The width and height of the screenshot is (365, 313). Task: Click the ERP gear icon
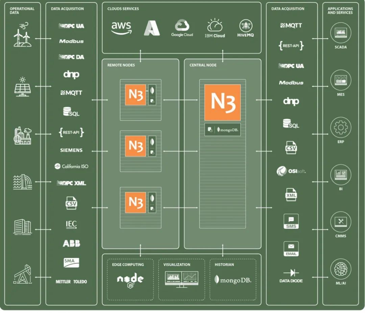(341, 127)
